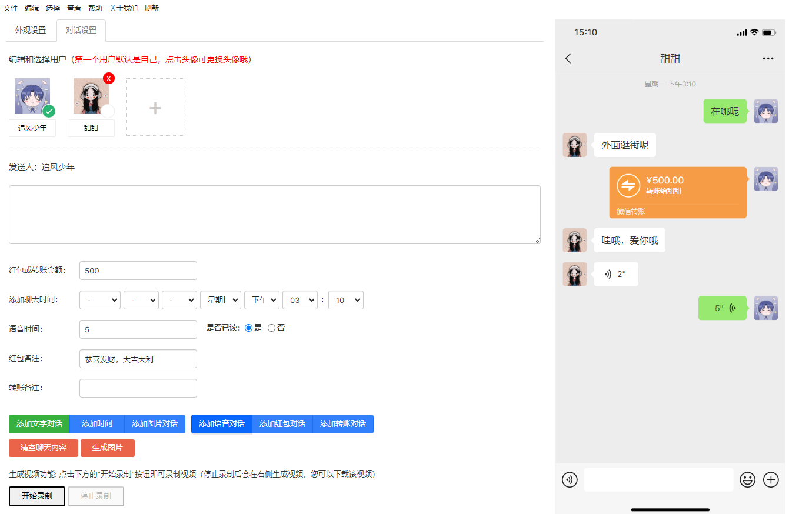Click the ¥500.00 transfer bubble icon
Viewport: 789px width, 514px height.
628,186
